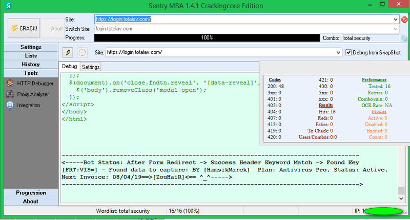The image size is (410, 220).
Task: Open the Tools section in sidebar
Action: (x=31, y=73)
